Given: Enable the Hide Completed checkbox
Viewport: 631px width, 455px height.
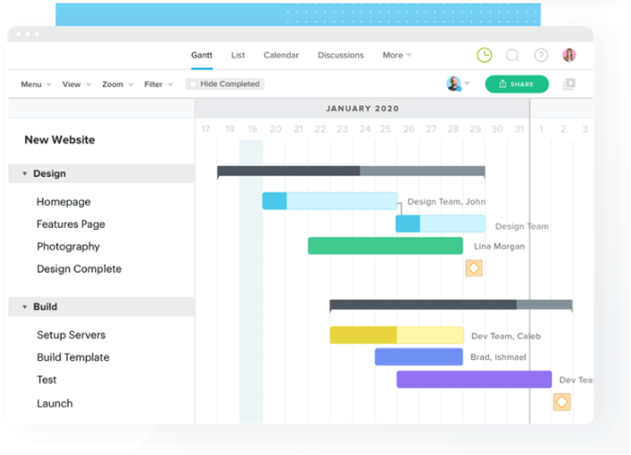Looking at the screenshot, I should coord(193,84).
